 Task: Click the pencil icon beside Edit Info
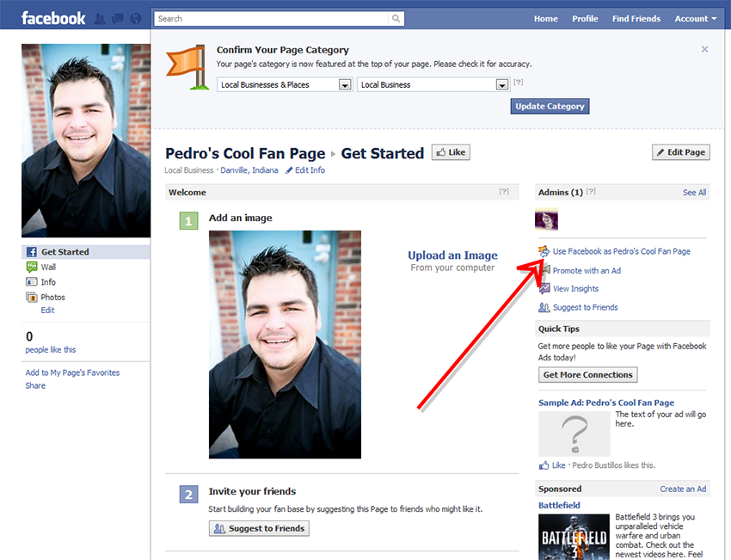pos(289,170)
